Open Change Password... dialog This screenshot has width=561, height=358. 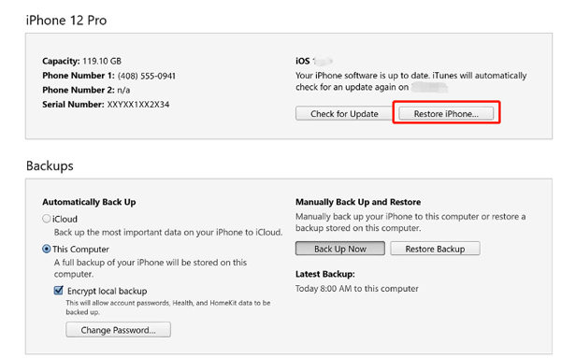[118, 330]
